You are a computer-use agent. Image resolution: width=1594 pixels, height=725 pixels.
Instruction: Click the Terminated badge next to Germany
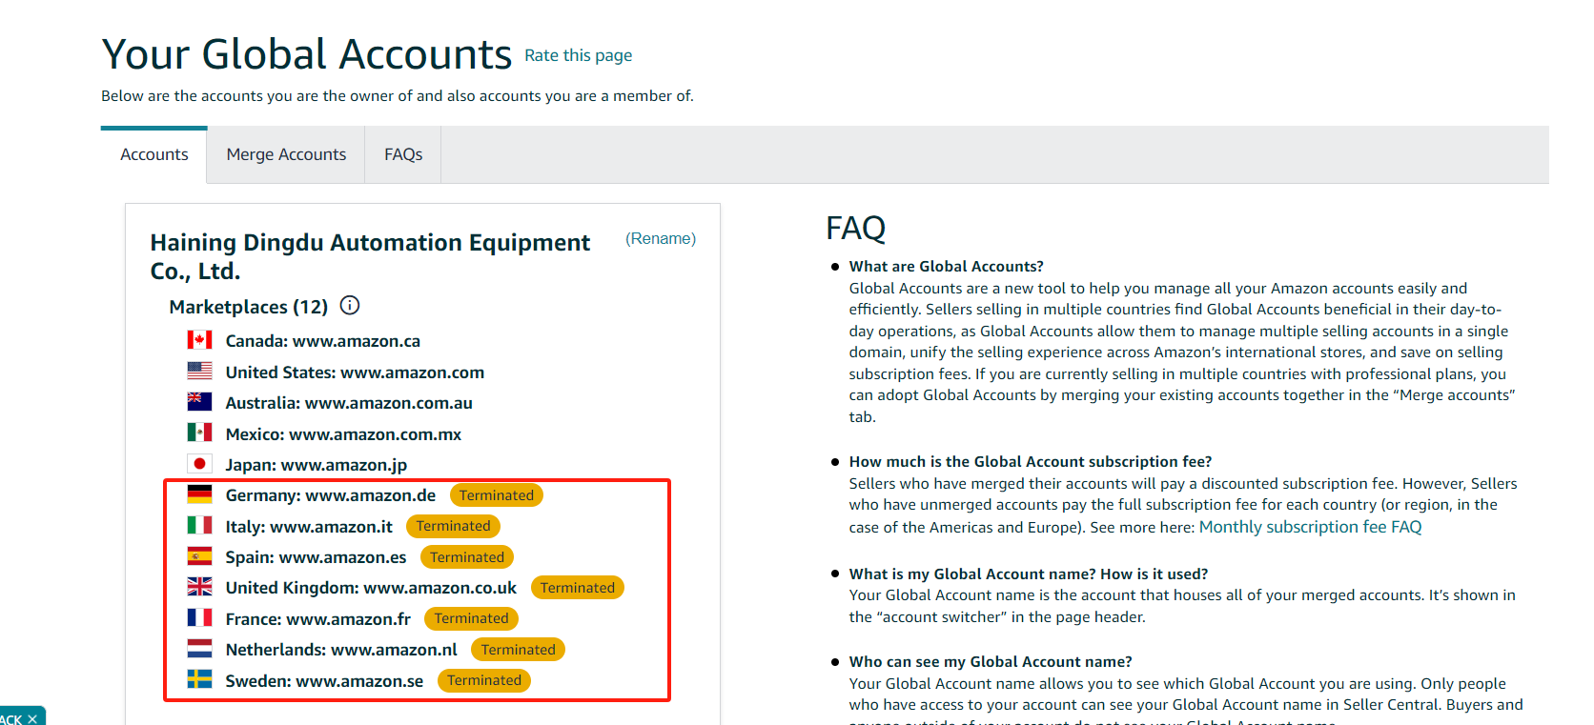click(x=497, y=495)
